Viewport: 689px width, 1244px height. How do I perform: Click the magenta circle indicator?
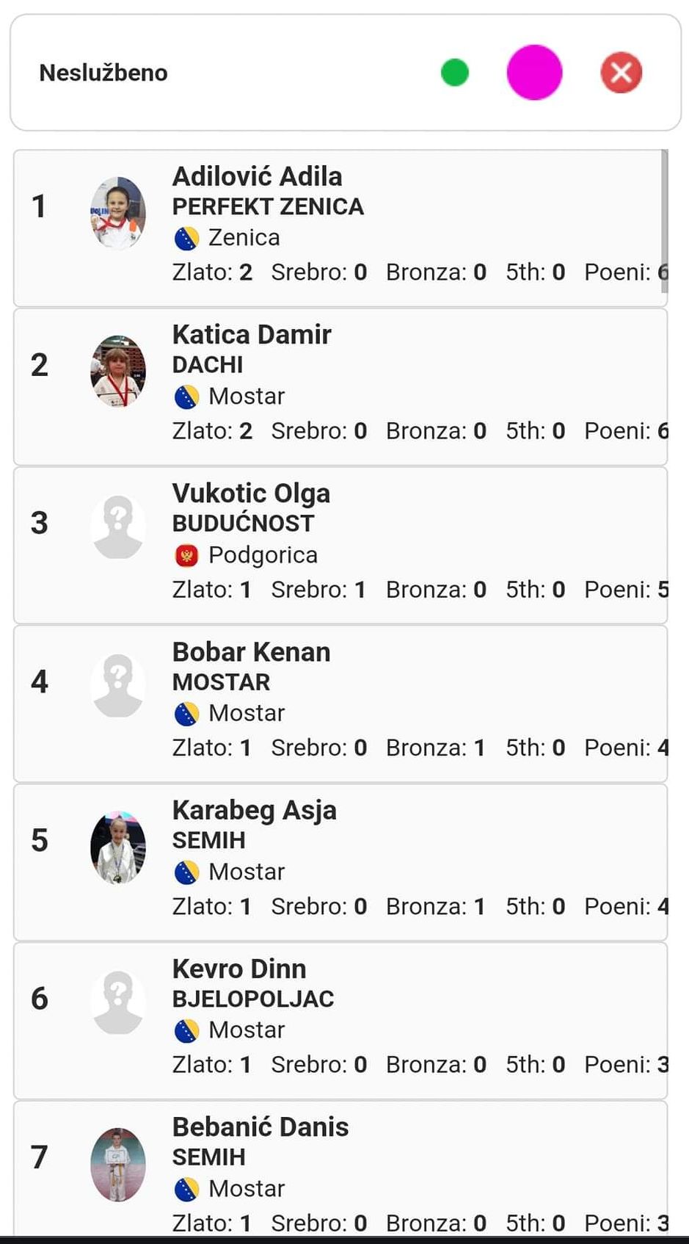534,73
